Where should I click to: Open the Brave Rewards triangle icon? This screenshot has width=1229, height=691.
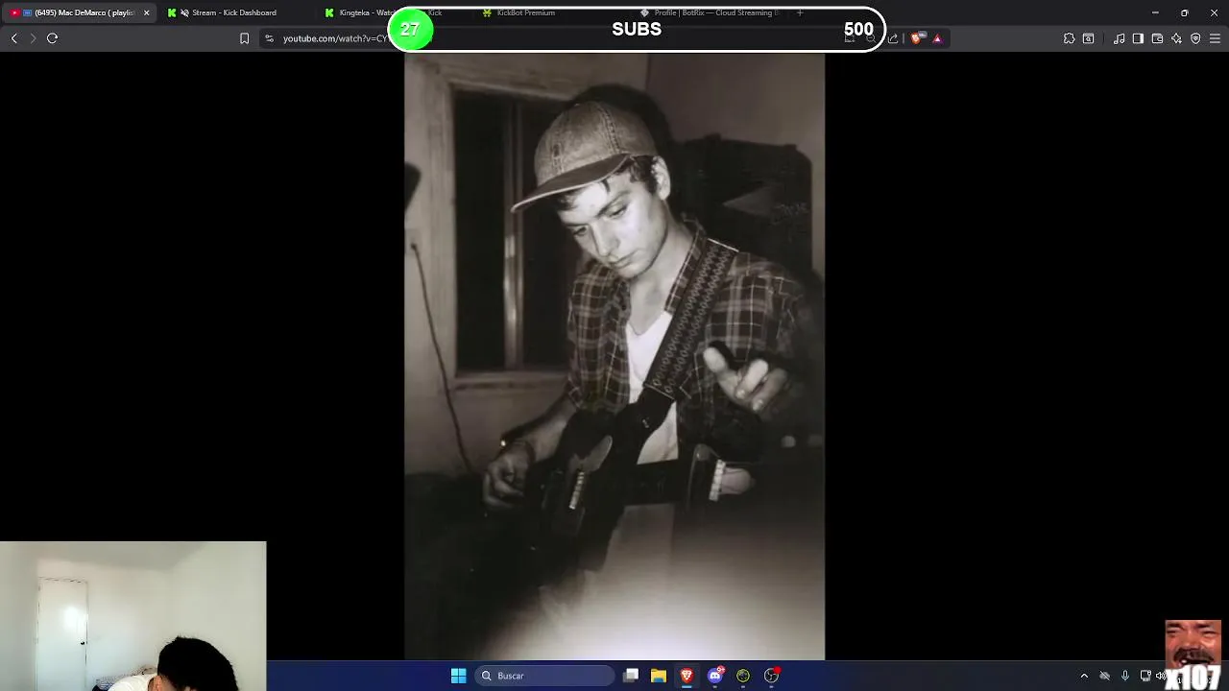click(937, 38)
